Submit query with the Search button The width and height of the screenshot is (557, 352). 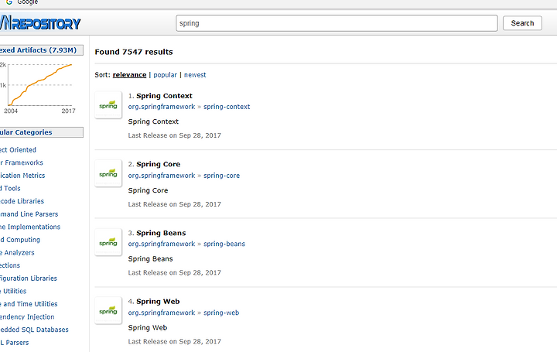(x=522, y=23)
